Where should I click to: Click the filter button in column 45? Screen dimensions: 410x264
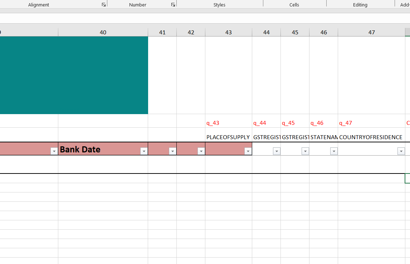click(305, 151)
